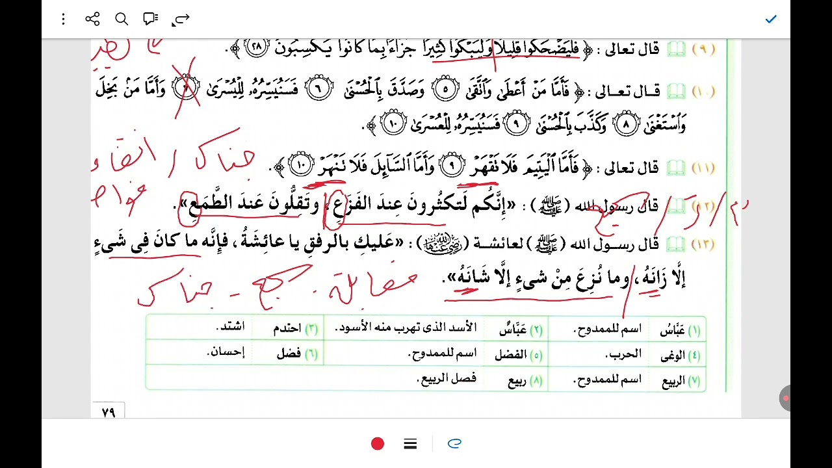Open the three-dot overflow menu

tap(63, 19)
